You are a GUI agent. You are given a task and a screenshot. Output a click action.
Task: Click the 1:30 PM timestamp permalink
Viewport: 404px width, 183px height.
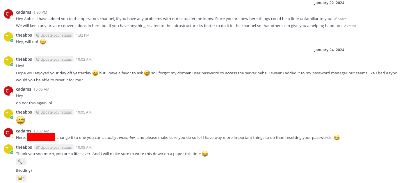pyautogui.click(x=40, y=12)
